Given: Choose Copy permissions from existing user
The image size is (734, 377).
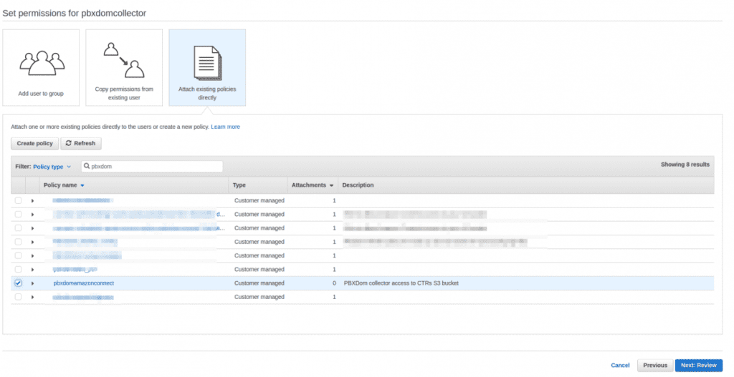Looking at the screenshot, I should [124, 68].
